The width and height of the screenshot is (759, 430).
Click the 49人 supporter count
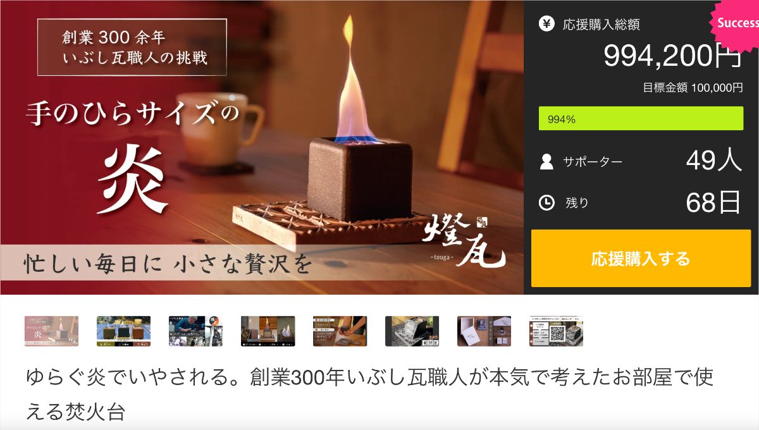[x=714, y=162]
